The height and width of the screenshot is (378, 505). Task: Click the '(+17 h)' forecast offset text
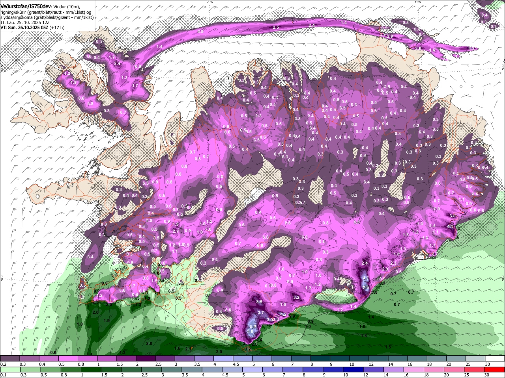(x=57, y=28)
